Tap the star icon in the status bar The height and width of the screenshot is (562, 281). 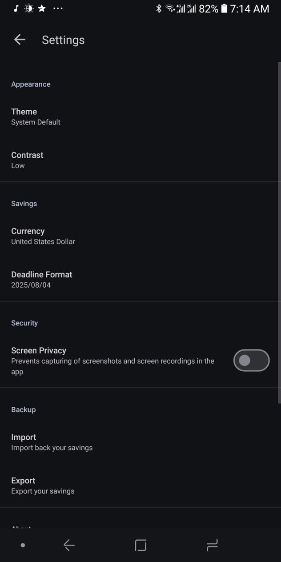pos(41,8)
